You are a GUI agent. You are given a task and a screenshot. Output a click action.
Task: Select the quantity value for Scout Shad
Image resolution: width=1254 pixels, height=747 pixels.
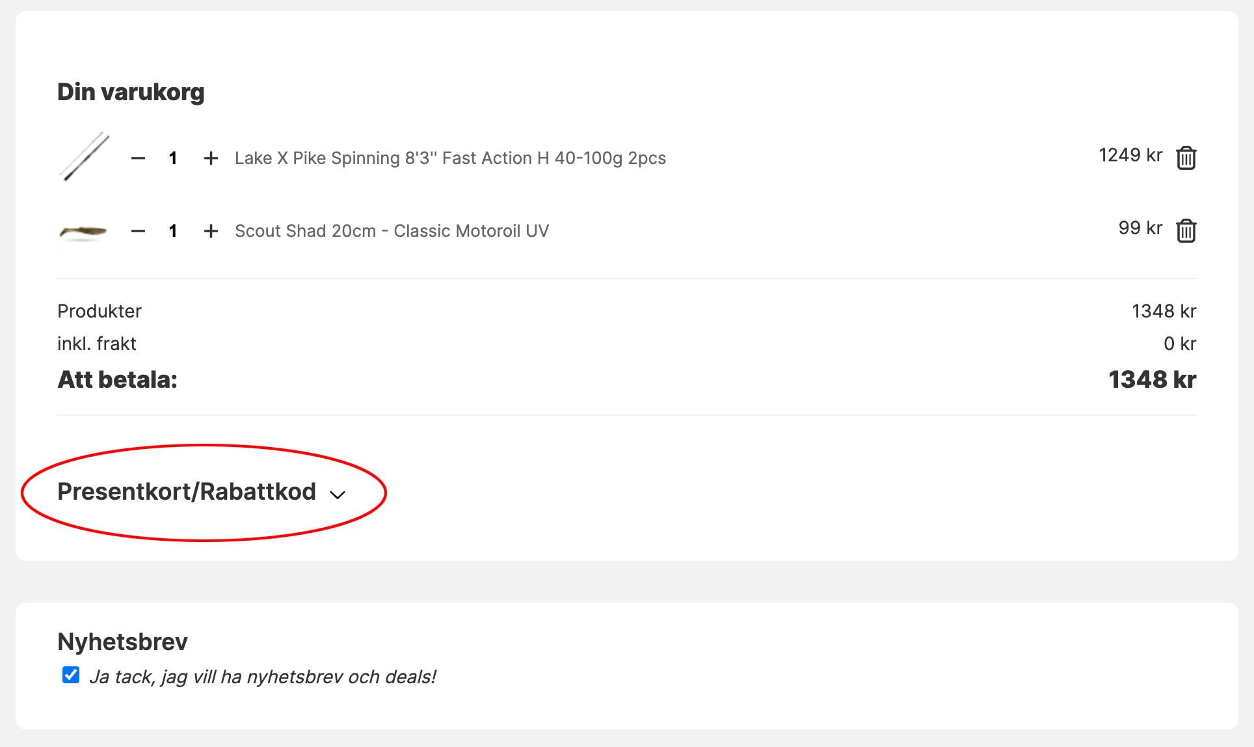(x=173, y=231)
